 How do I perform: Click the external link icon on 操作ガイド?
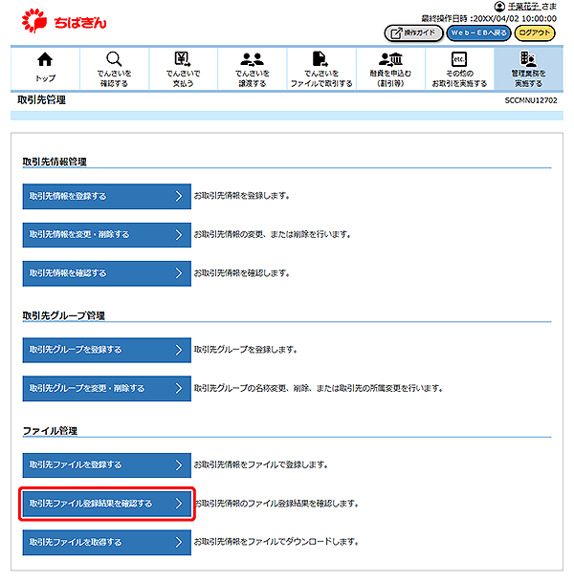(x=396, y=33)
